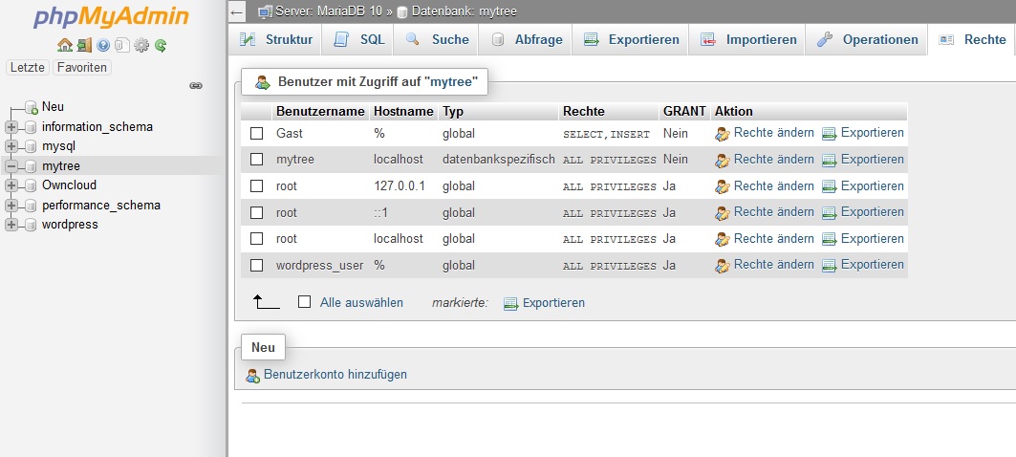Click the chain link icon in sidebar

pyautogui.click(x=196, y=85)
